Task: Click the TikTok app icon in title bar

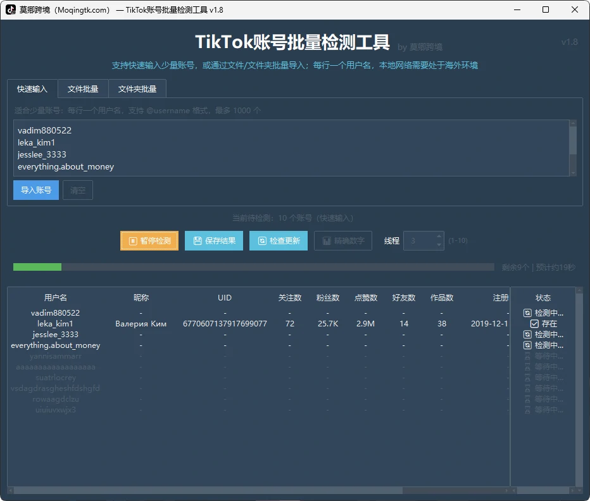Action: click(11, 9)
